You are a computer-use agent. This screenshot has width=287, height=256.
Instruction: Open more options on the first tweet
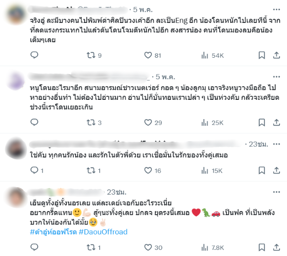(276, 9)
